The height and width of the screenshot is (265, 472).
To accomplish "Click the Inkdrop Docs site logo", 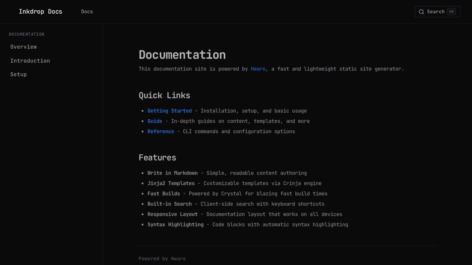I will (41, 11).
